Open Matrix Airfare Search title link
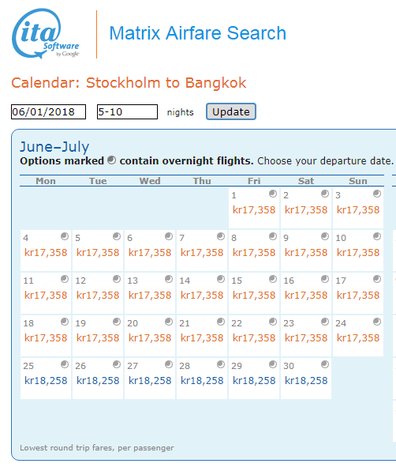The height and width of the screenshot is (471, 396). click(x=197, y=33)
